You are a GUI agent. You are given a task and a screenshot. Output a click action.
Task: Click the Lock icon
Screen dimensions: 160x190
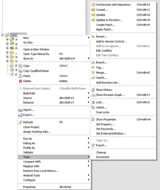pyautogui.click(x=93, y=102)
